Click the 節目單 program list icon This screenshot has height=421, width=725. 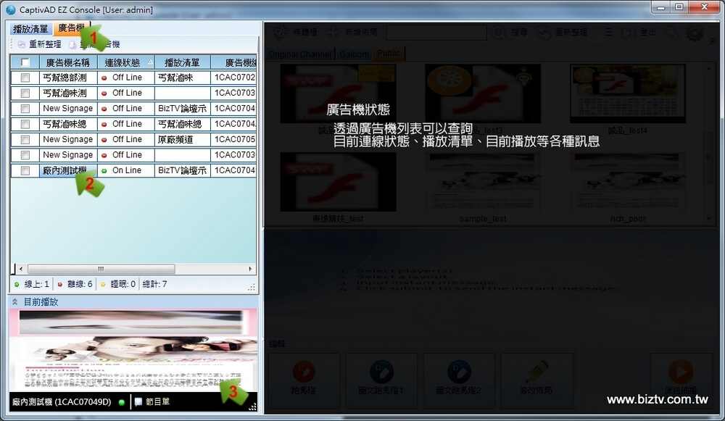pyautogui.click(x=138, y=402)
